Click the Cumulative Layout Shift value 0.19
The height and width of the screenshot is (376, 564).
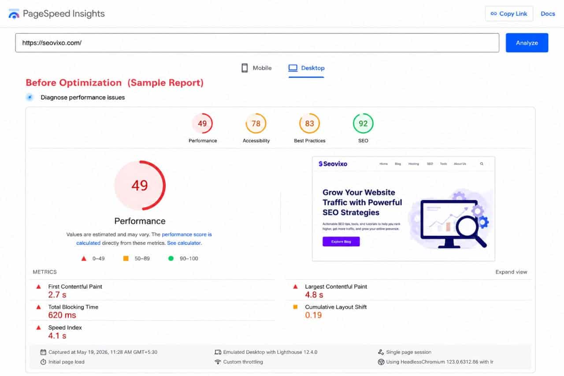[x=313, y=315]
